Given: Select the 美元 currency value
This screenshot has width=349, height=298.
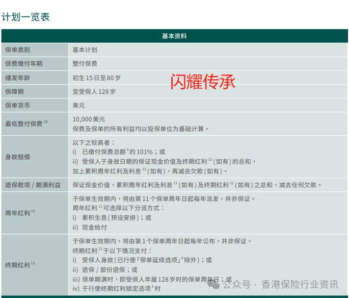Looking at the screenshot, I should [78, 106].
